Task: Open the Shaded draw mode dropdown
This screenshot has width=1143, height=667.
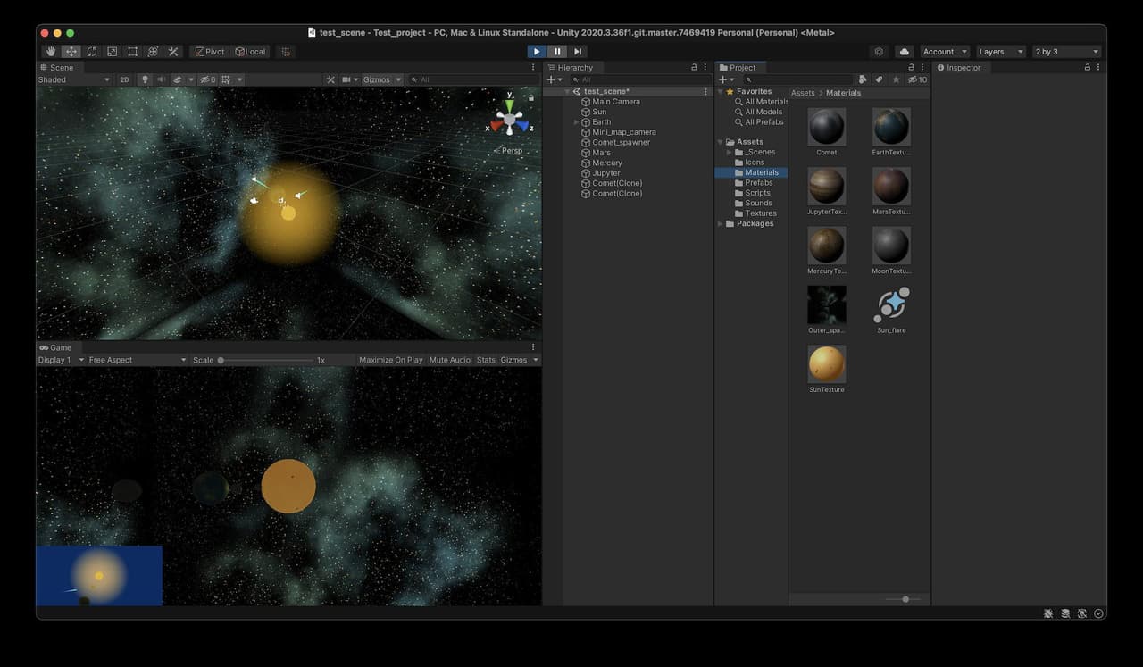Action: click(x=74, y=79)
